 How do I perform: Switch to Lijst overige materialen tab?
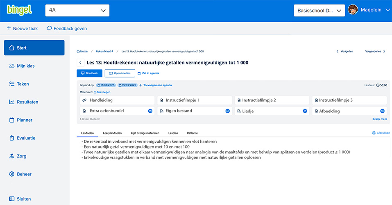[x=145, y=133]
